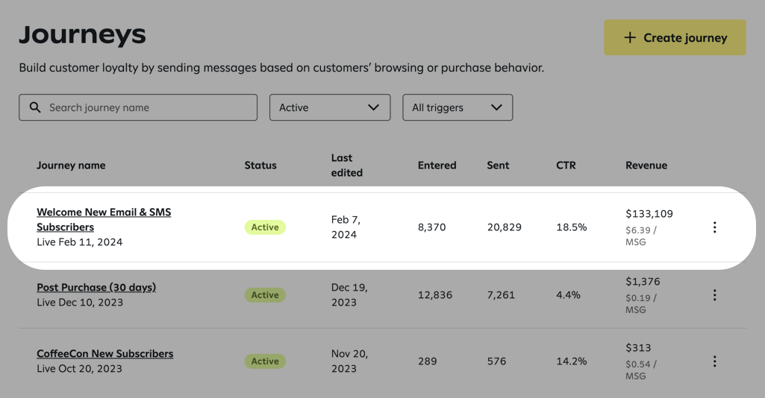Click the plus icon on Create journey

(630, 37)
